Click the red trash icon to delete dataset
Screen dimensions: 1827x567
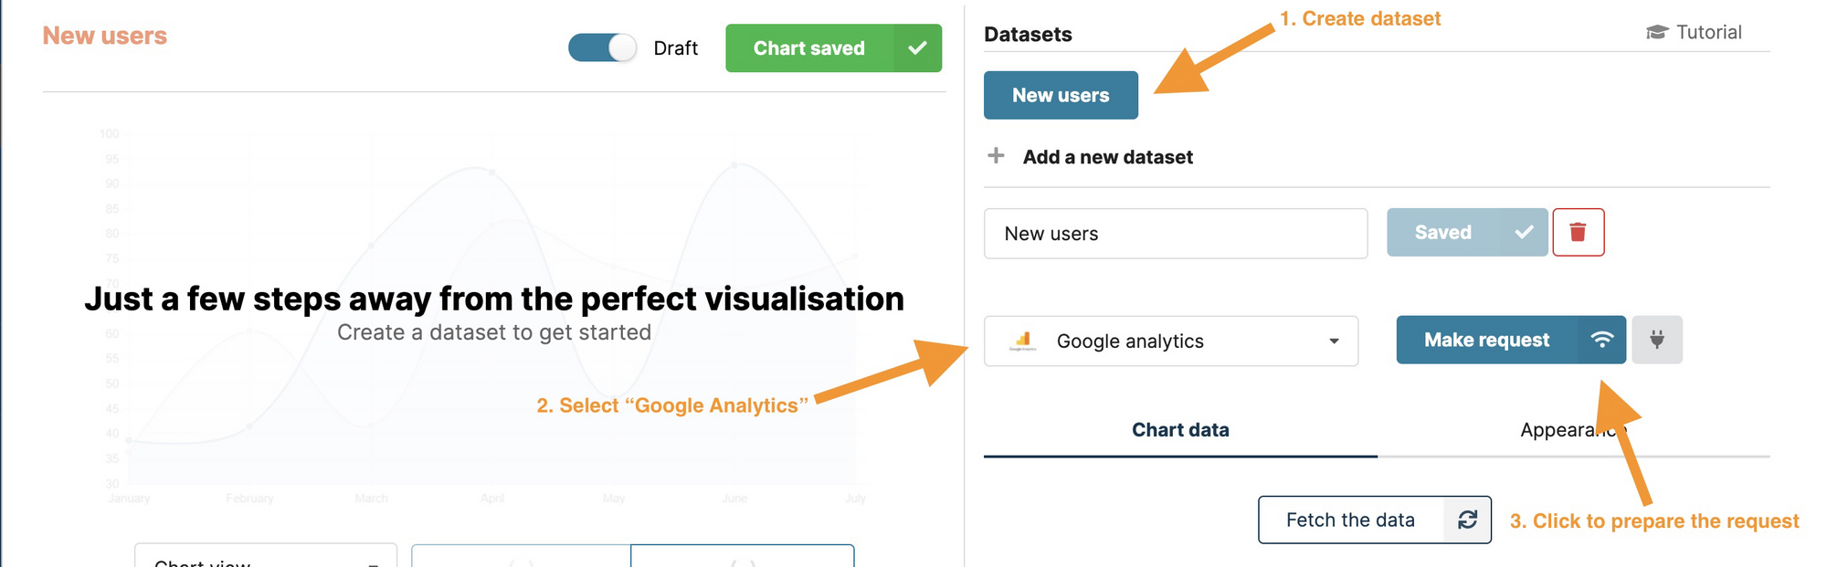1578,232
